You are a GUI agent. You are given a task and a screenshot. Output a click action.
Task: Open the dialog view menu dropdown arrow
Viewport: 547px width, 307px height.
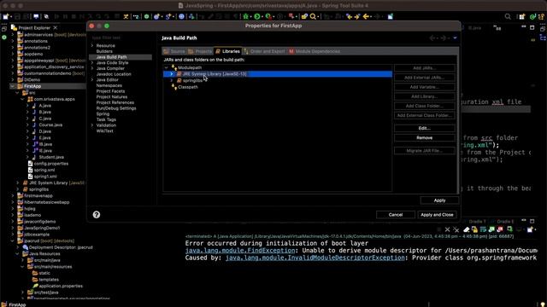coord(455,38)
